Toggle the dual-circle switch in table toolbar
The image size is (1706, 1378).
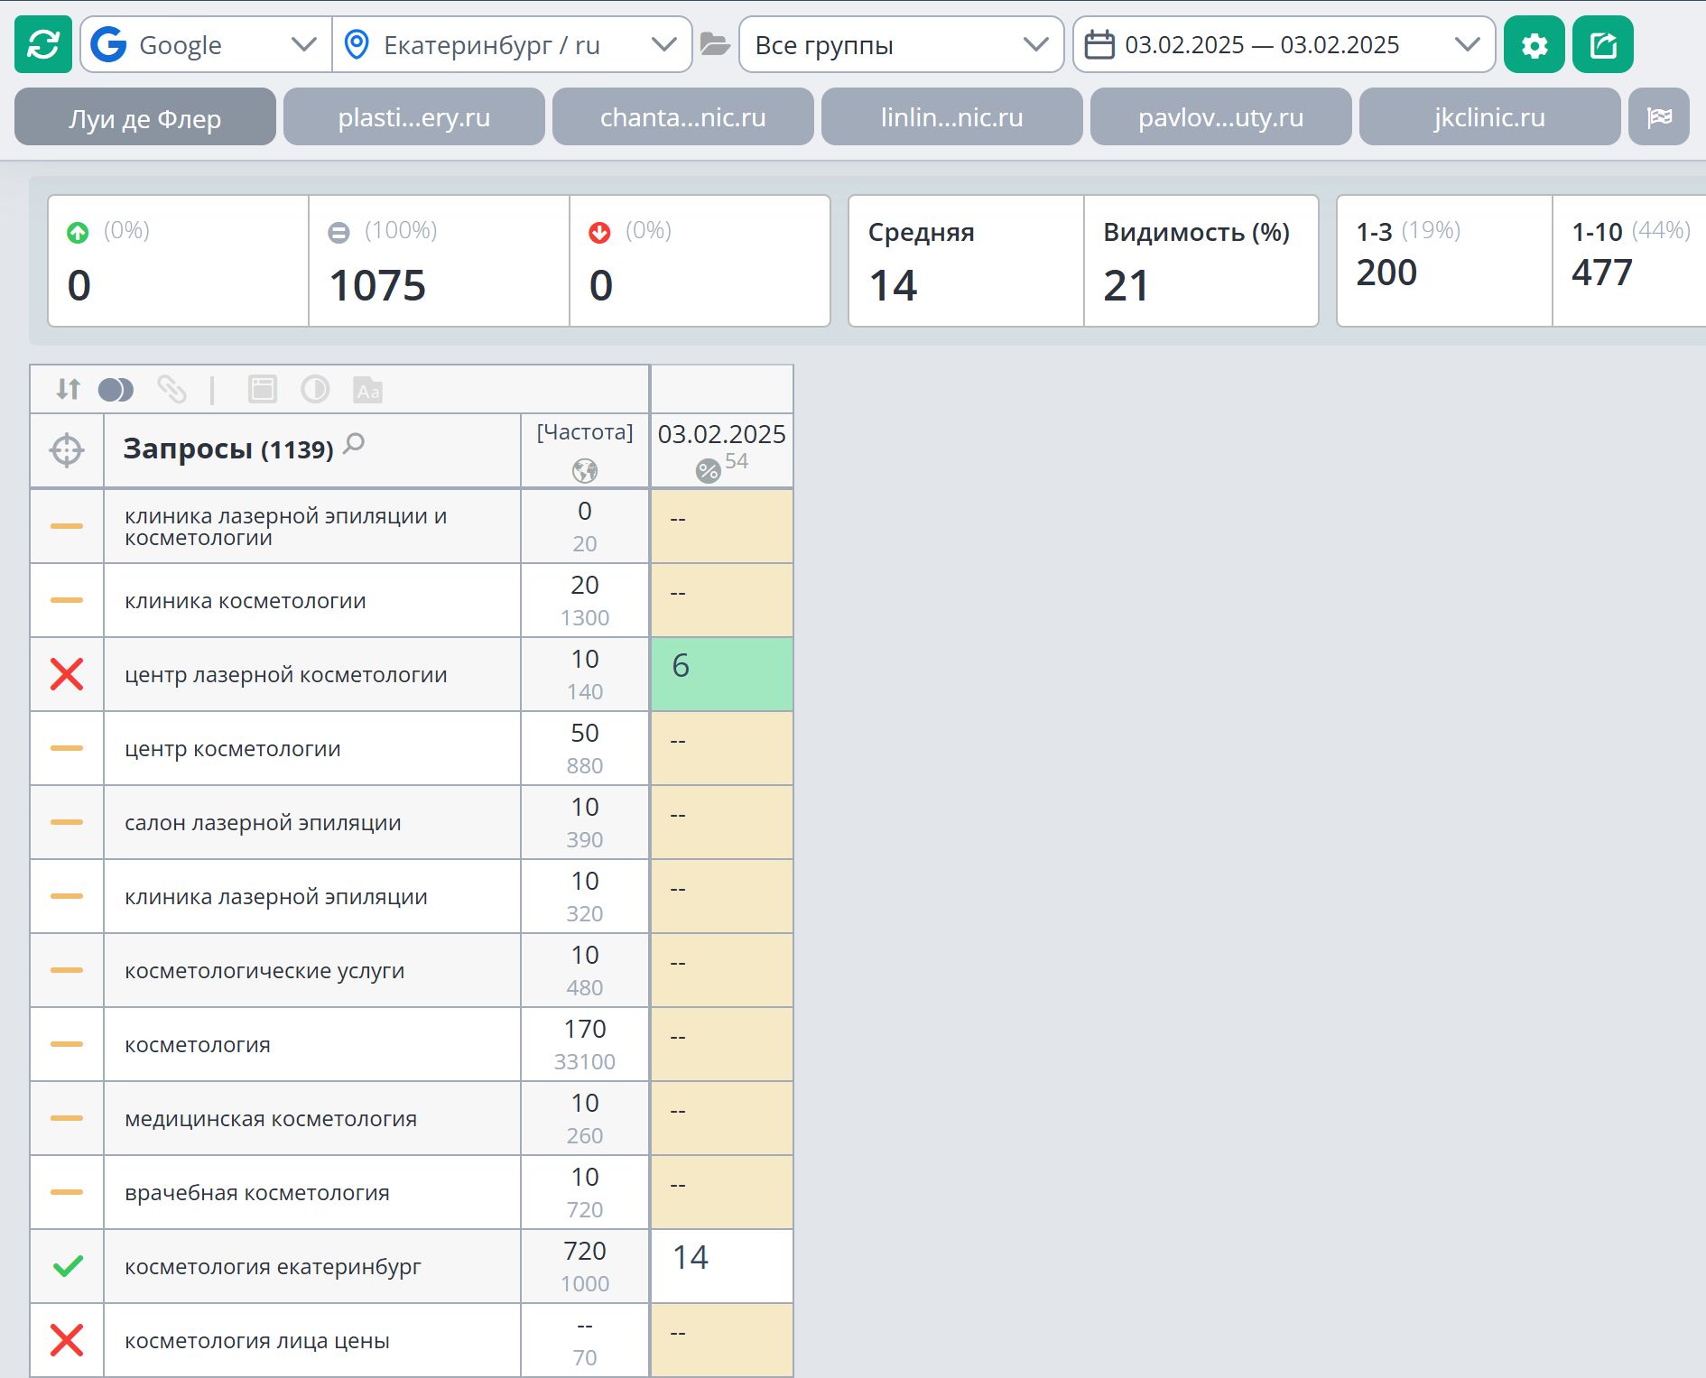[116, 390]
